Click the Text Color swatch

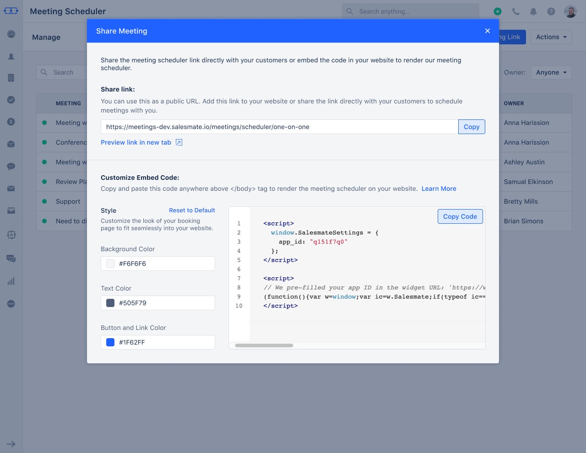click(110, 303)
